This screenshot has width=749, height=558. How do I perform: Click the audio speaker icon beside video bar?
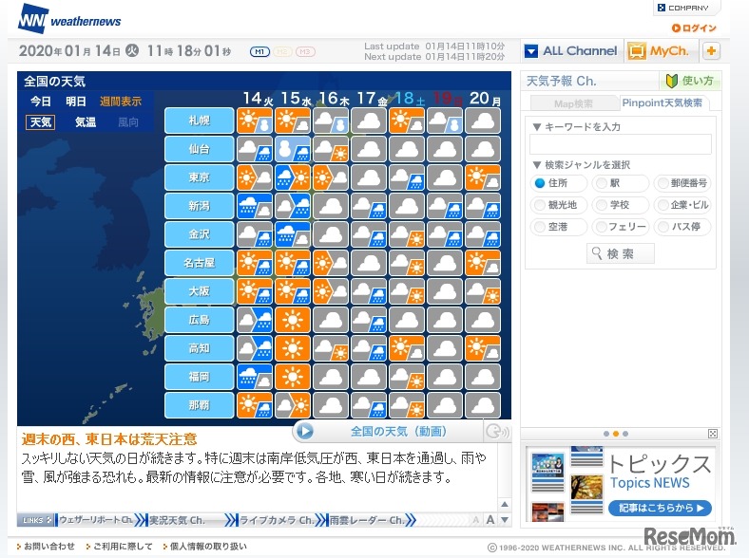497,432
